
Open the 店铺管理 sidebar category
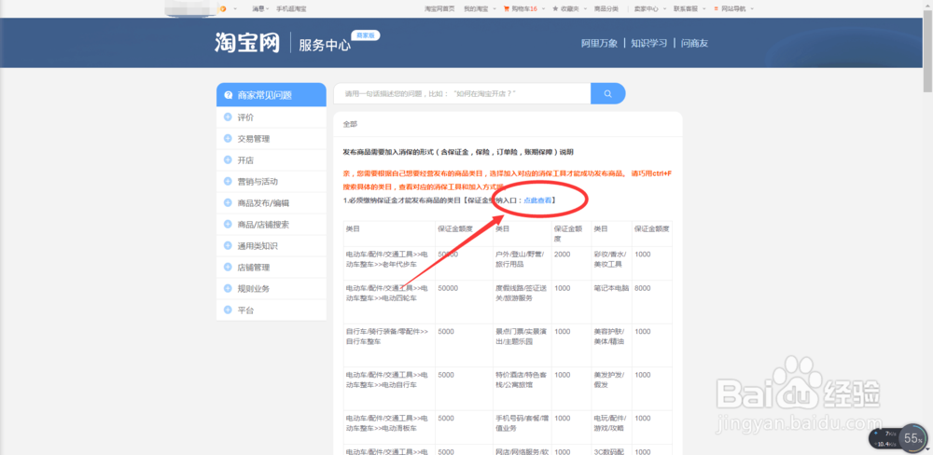tap(272, 267)
